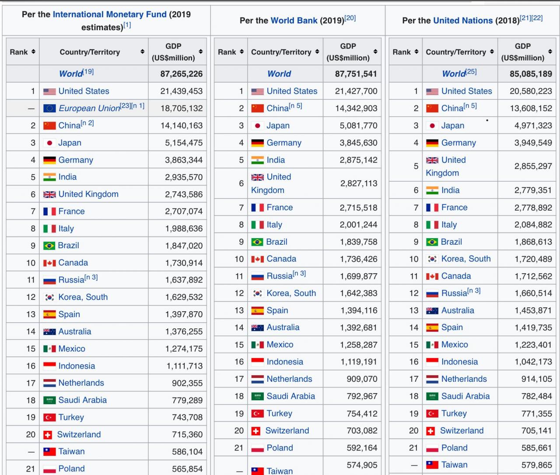Click the Brazil flag in UN table
The image size is (560, 475).
432,242
